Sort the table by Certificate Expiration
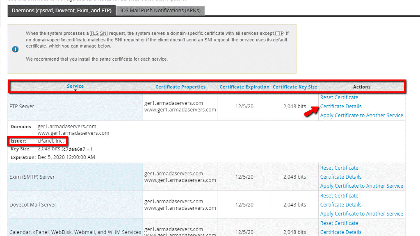420x236 pixels. 244,86
